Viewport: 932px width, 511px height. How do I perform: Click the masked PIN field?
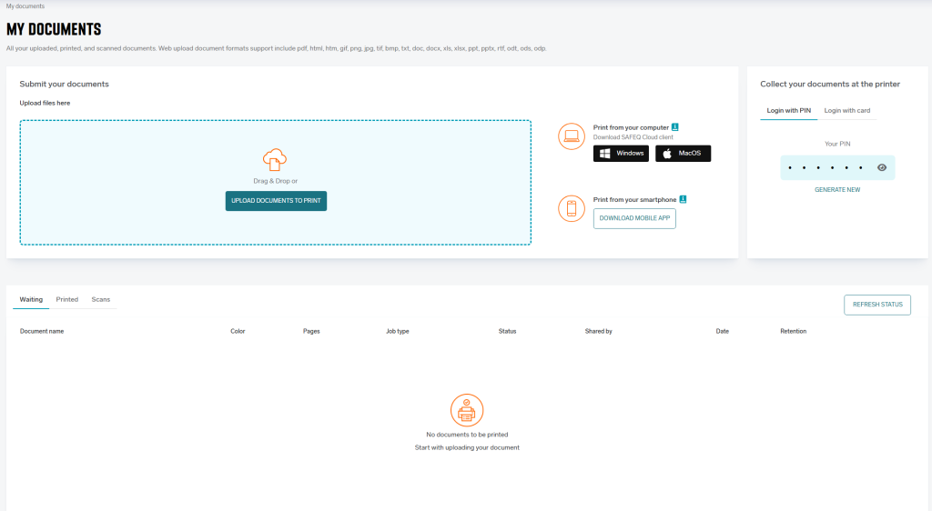point(826,168)
